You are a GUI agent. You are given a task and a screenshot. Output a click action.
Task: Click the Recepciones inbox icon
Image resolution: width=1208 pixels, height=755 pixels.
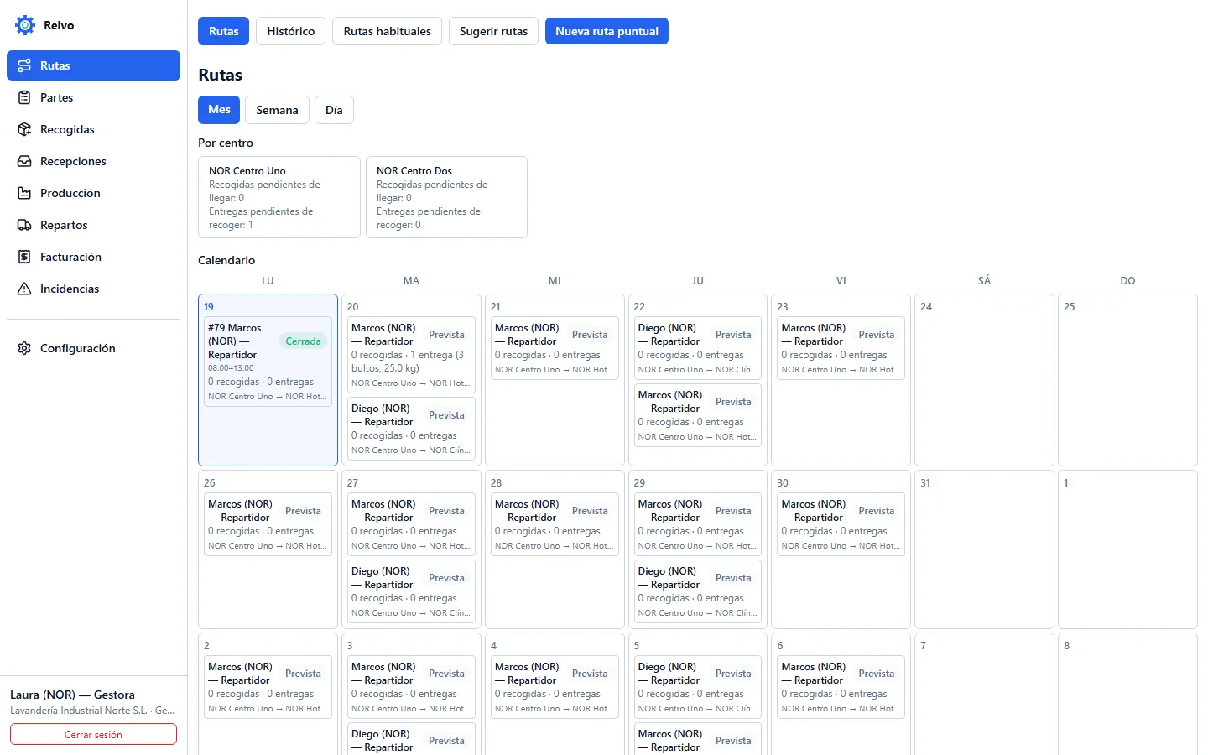(24, 161)
